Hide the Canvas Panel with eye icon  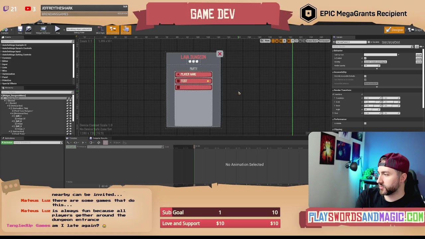pyautogui.click(x=70, y=98)
